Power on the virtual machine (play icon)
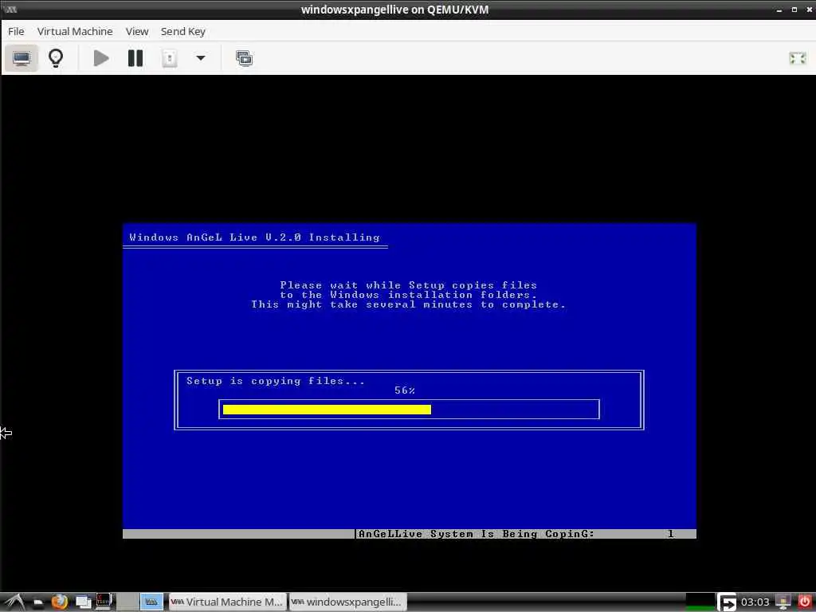Viewport: 816px width, 612px height. (x=101, y=57)
